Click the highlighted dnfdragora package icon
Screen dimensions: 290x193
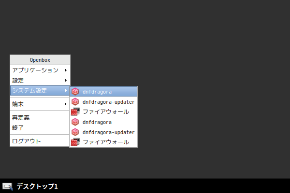coord(75,91)
